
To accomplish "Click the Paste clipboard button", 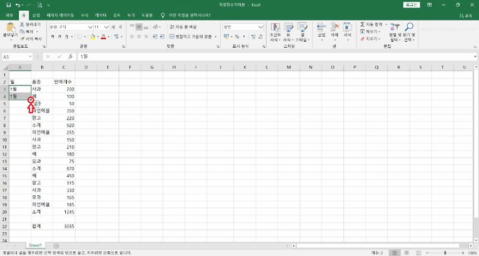I will (10, 31).
